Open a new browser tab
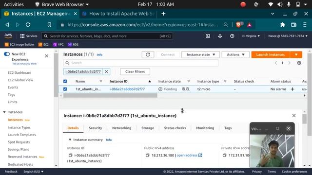Screen dimensions: 312x175 click(x=163, y=14)
